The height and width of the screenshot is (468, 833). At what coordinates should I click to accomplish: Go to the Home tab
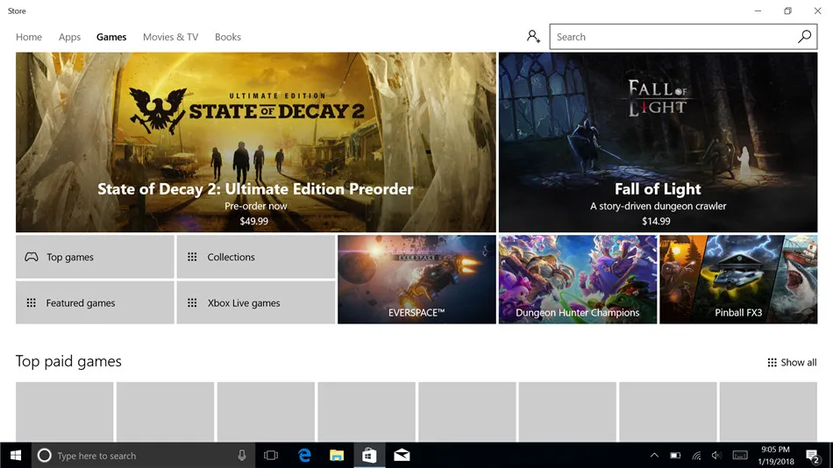tap(29, 37)
